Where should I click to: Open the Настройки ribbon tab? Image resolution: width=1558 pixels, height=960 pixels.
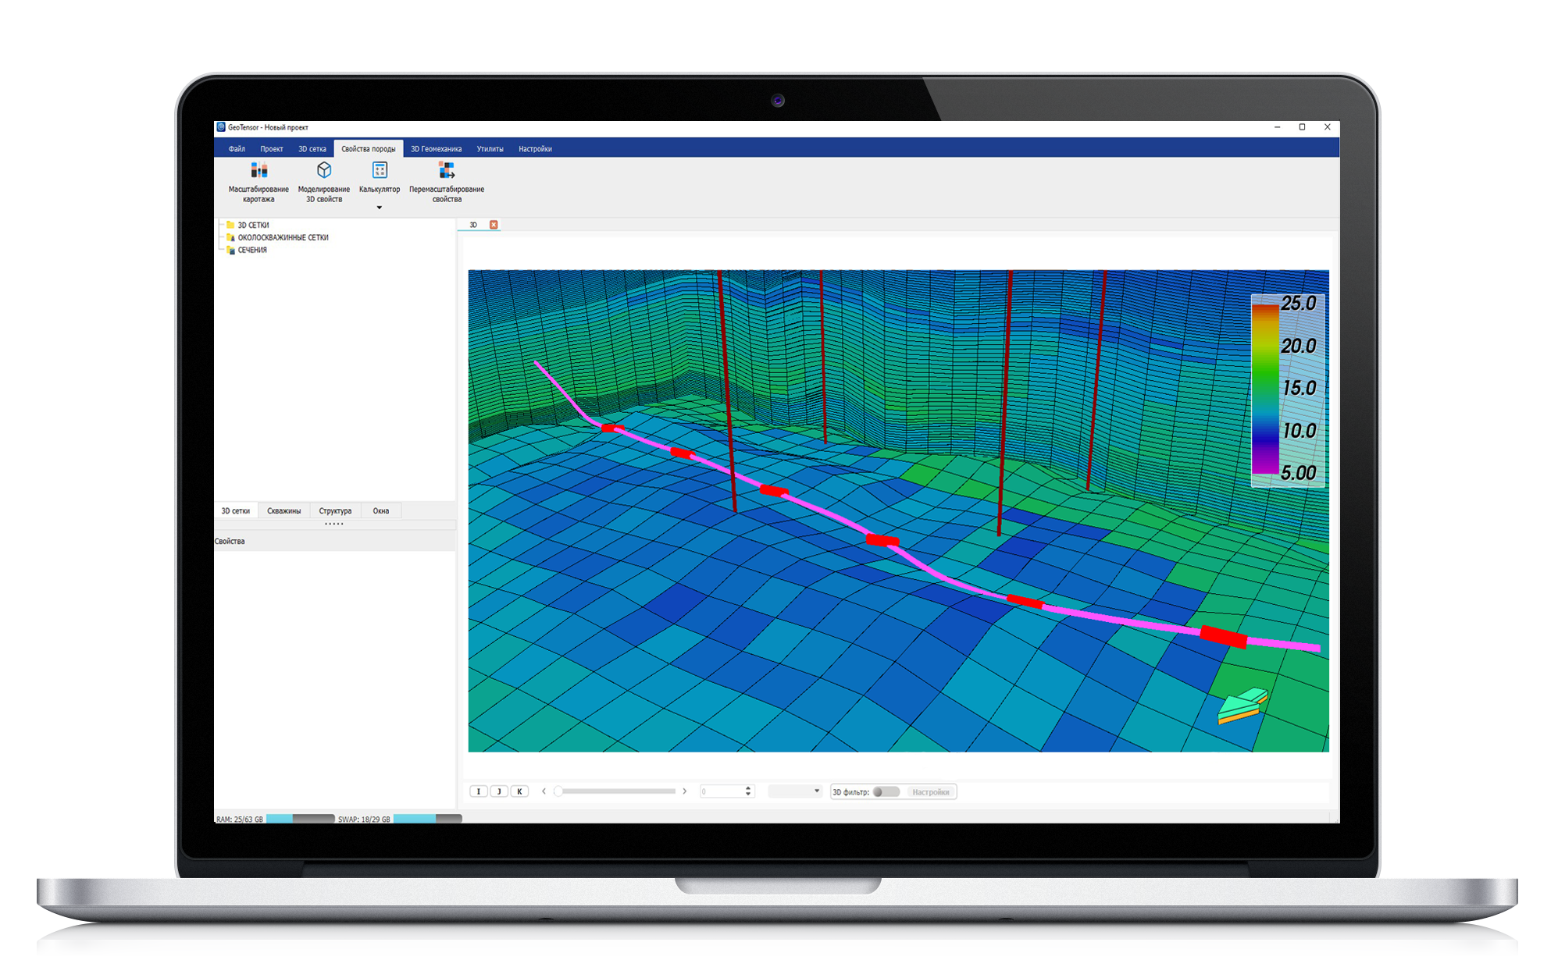click(x=536, y=149)
